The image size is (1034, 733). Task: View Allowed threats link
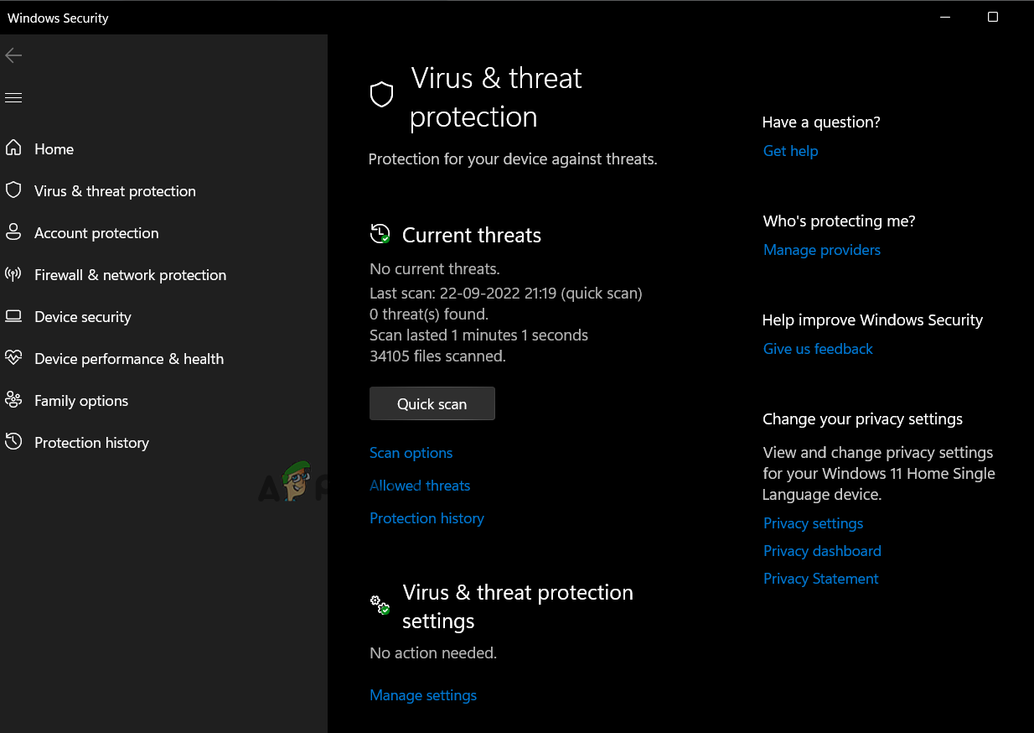click(x=420, y=486)
